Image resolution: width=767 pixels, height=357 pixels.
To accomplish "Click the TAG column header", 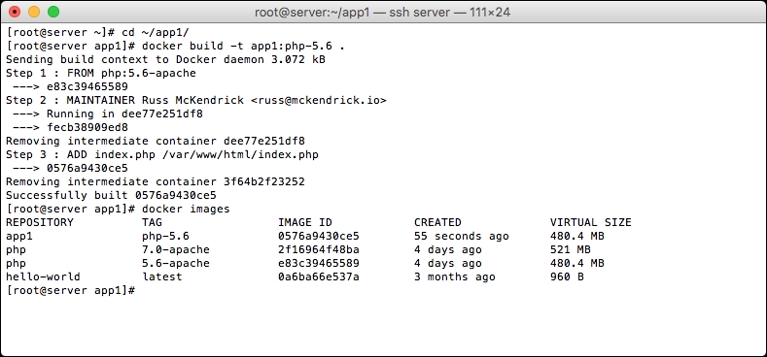I will 152,223.
